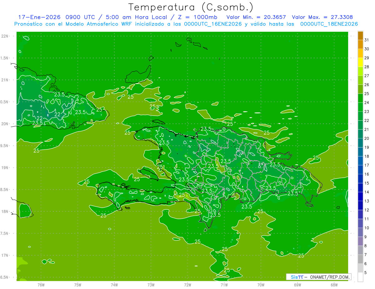Image resolution: width=375 pixels, height=289 pixels.
Task: Click the legend value '31'
Action: click(367, 40)
